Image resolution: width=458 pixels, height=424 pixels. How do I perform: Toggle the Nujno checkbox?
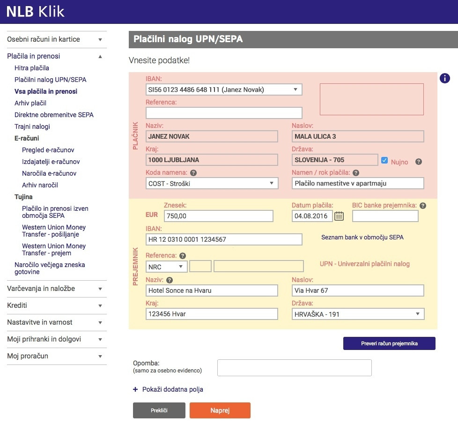pyautogui.click(x=384, y=160)
